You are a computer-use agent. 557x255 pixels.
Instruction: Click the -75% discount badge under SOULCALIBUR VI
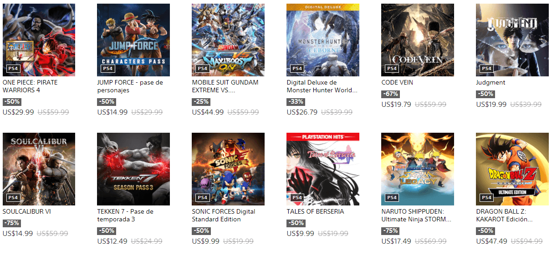click(x=12, y=223)
